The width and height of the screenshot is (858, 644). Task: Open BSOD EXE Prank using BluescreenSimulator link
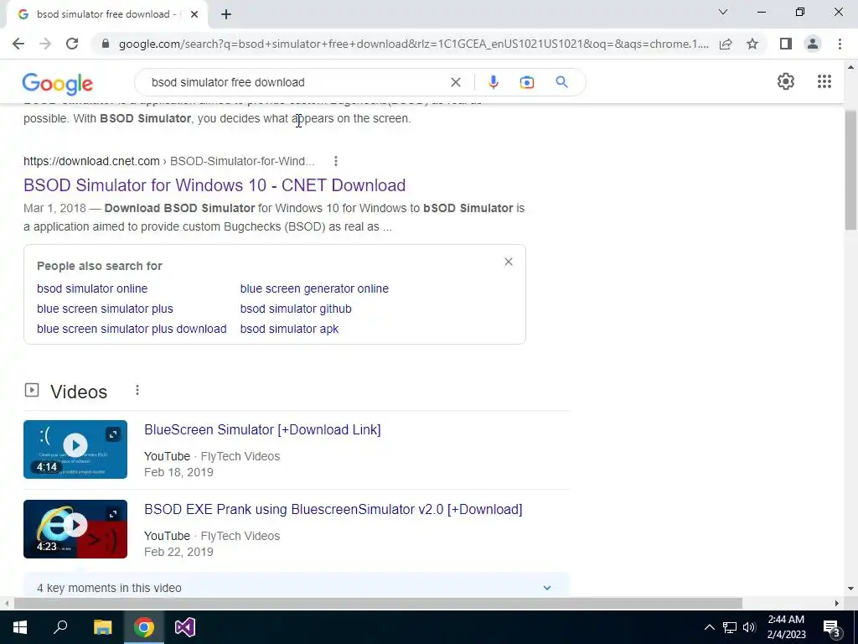coord(333,509)
